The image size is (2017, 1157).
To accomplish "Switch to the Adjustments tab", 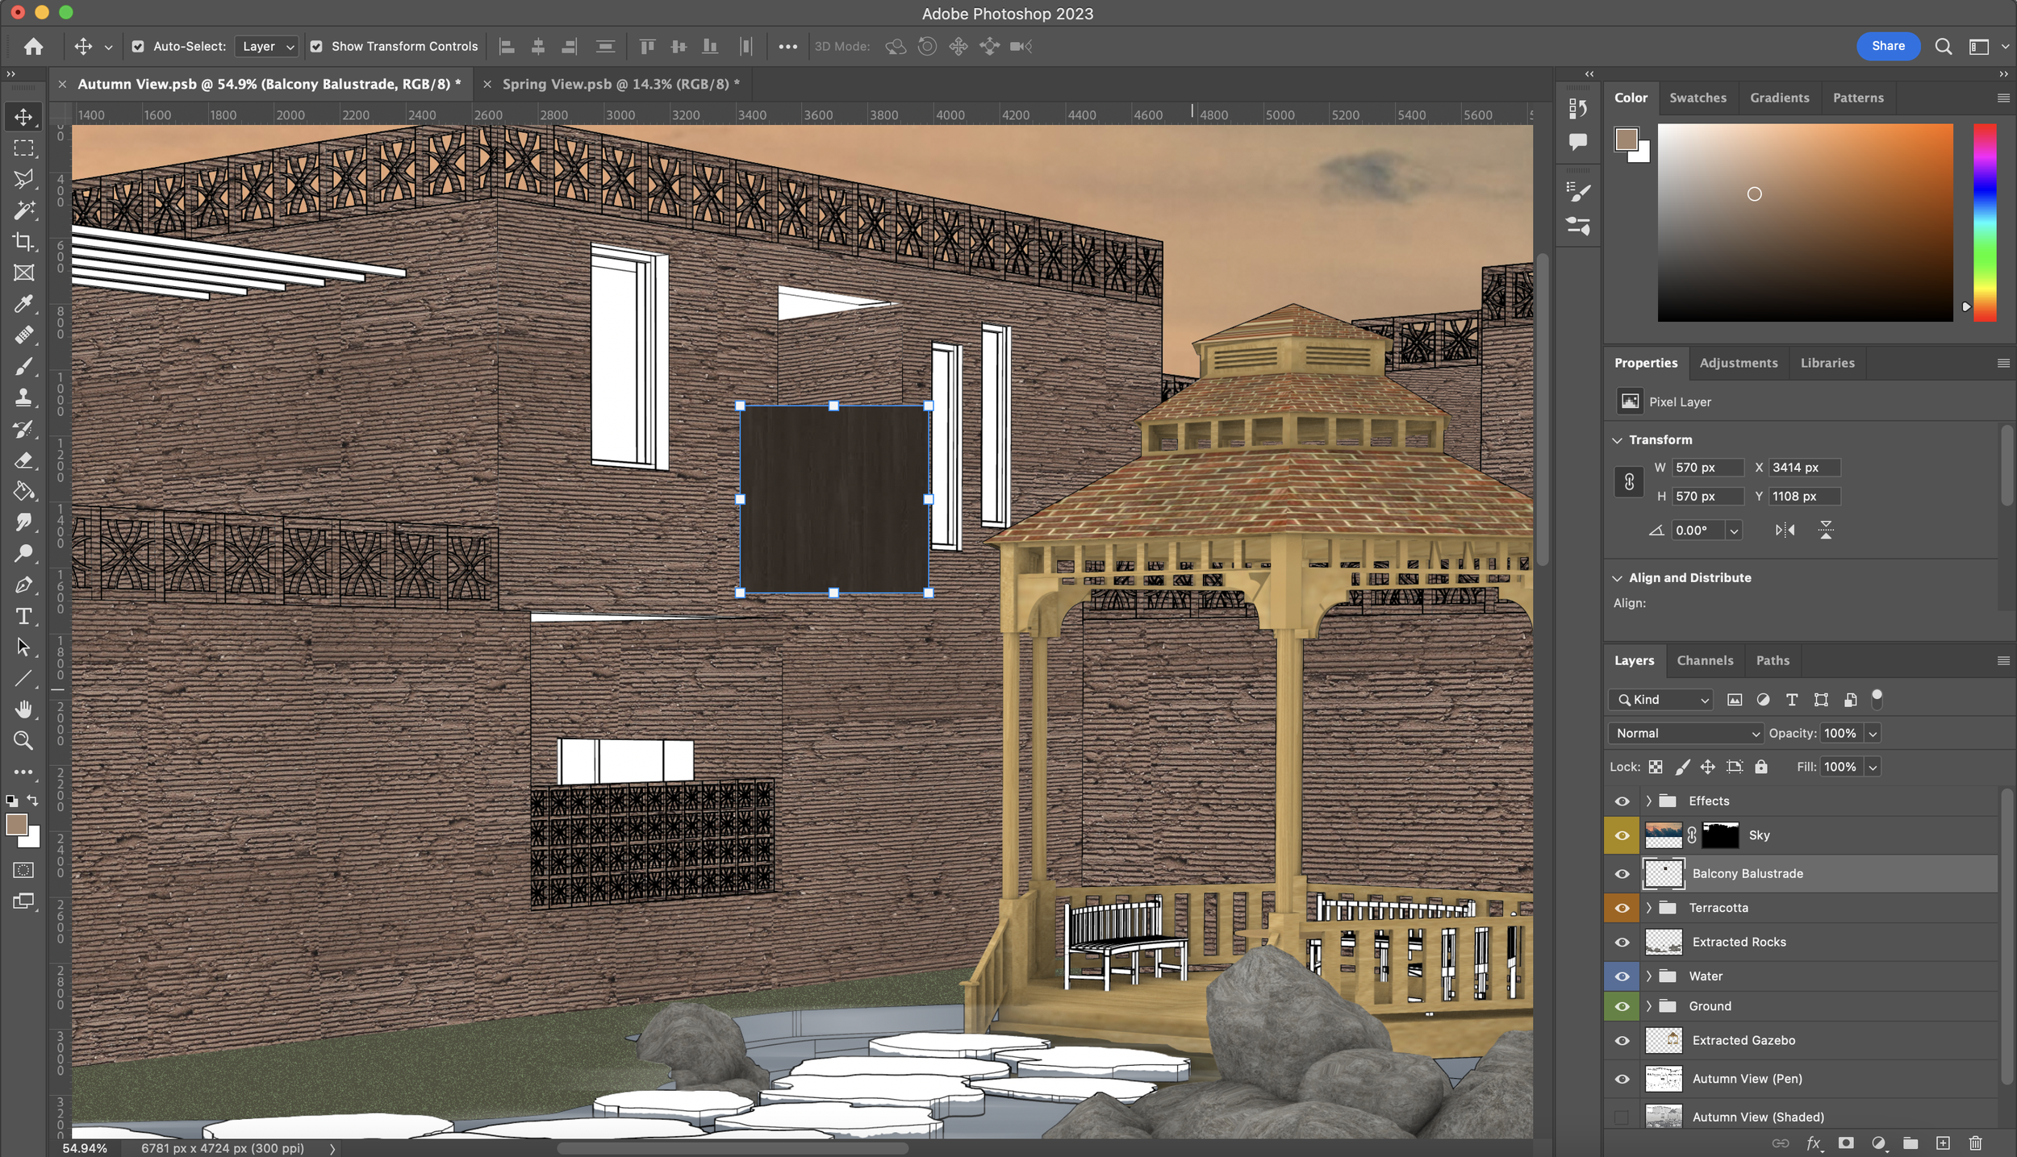I will coord(1739,363).
